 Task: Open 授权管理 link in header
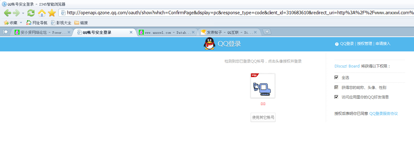coord(365,44)
